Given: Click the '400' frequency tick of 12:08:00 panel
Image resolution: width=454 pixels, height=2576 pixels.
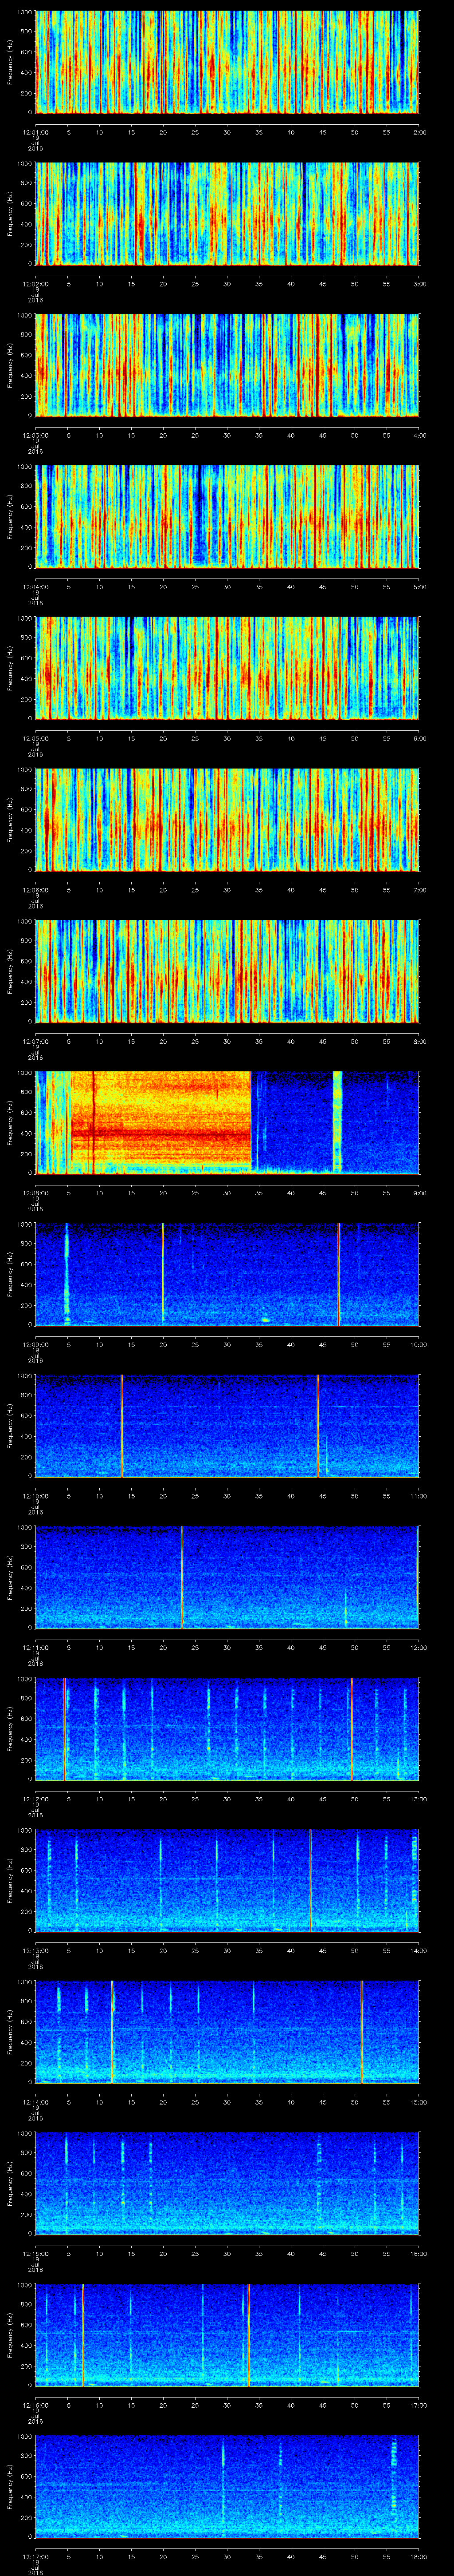Looking at the screenshot, I should point(27,1133).
